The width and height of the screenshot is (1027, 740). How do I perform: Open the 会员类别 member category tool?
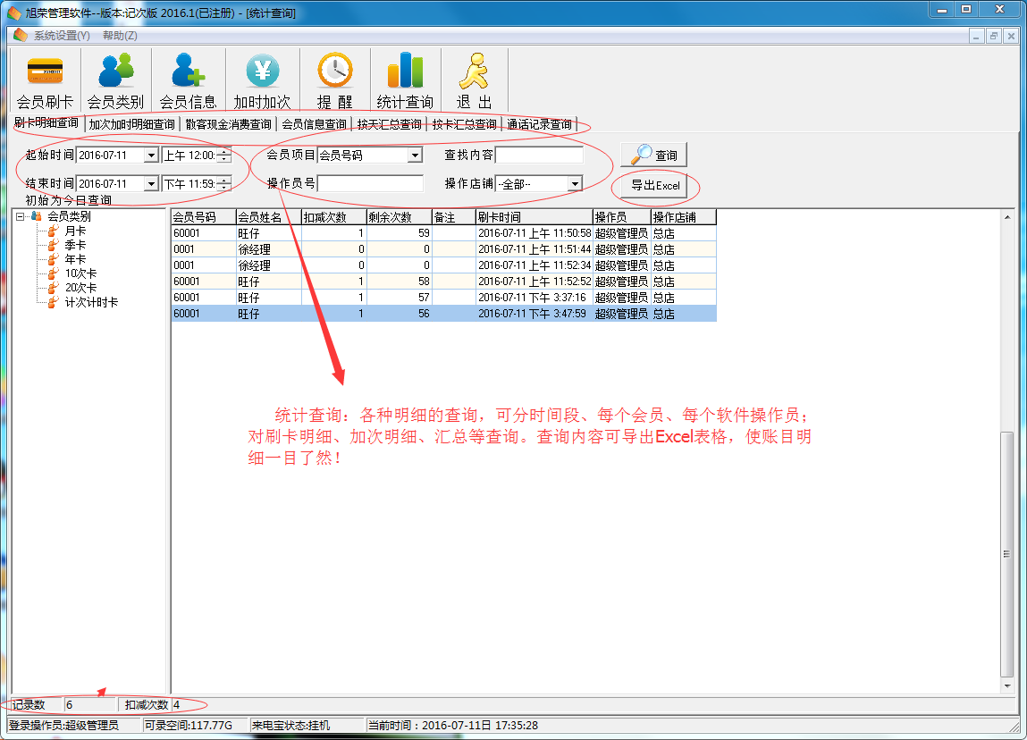pyautogui.click(x=115, y=80)
